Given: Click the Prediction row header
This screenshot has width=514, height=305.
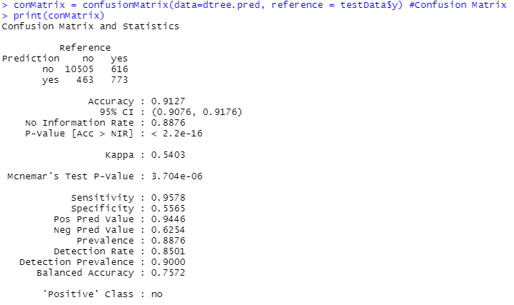Looking at the screenshot, I should tap(31, 58).
